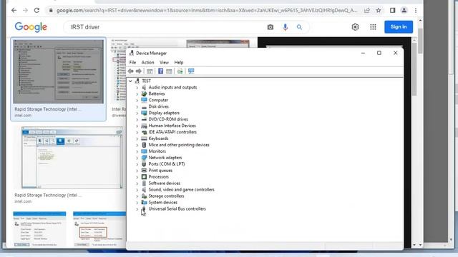Screen dimensions: 458x257
Task: Click the TEST computer name node
Action: coord(146,81)
